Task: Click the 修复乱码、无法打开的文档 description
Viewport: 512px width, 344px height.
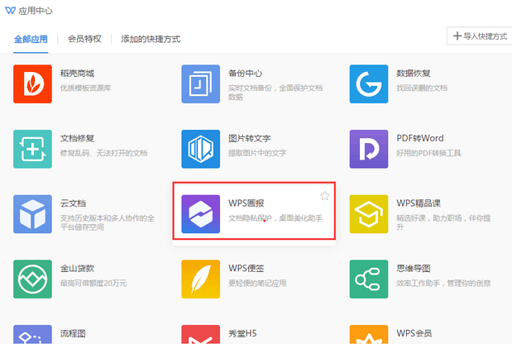Action: [x=104, y=153]
